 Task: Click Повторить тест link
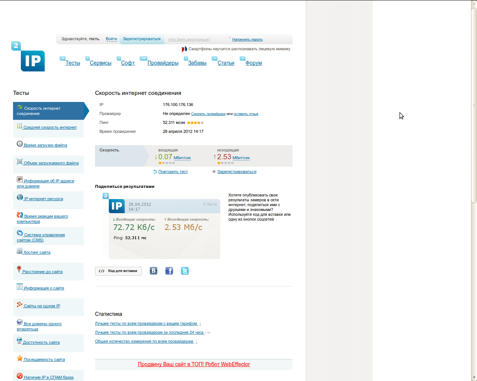click(173, 172)
